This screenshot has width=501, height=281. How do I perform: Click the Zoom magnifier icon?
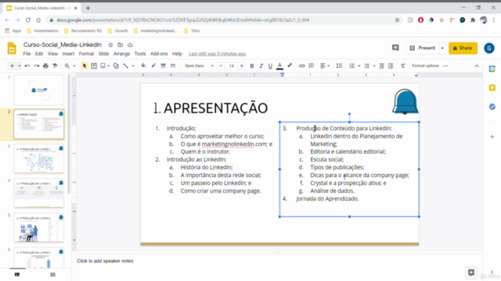click(x=67, y=66)
